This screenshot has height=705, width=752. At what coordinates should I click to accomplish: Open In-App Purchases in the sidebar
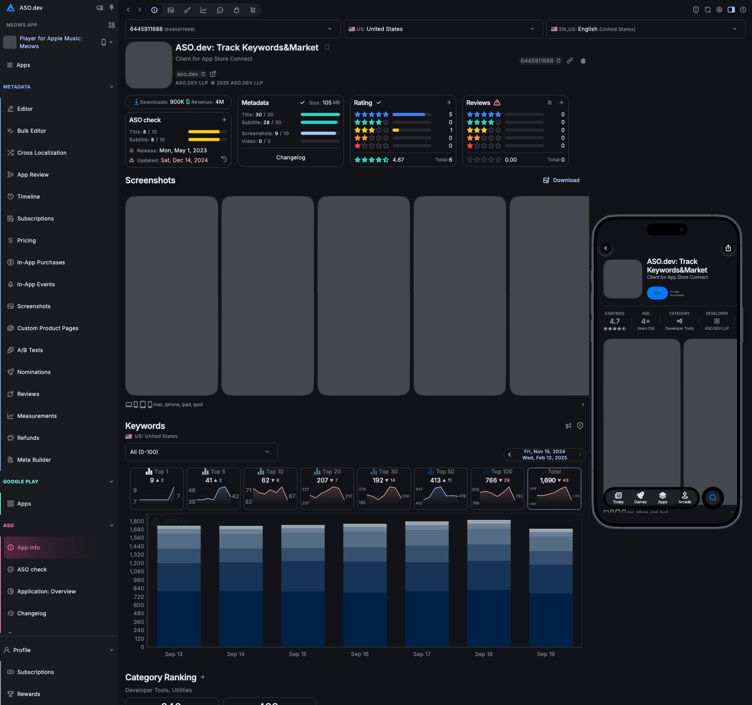click(59, 262)
